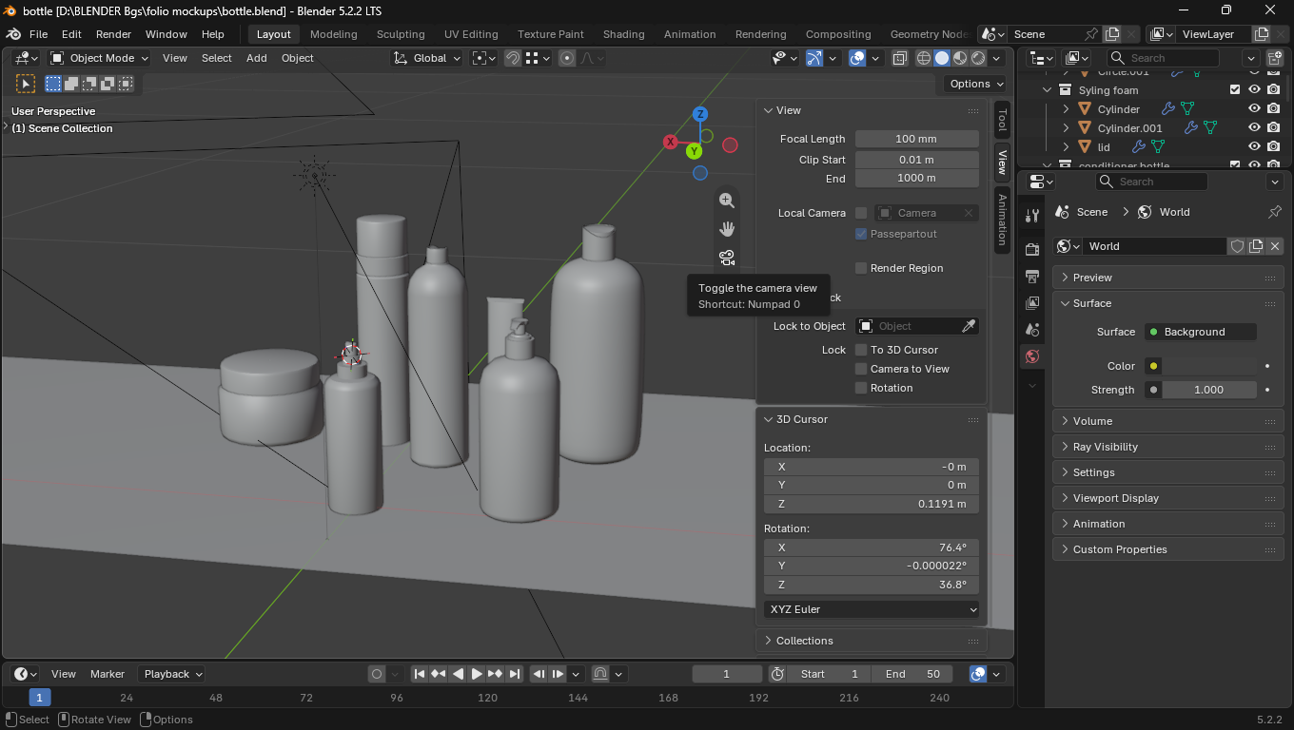The image size is (1294, 730).
Task: Hide Cylinder.001 in viewport via eye
Action: pyautogui.click(x=1254, y=127)
